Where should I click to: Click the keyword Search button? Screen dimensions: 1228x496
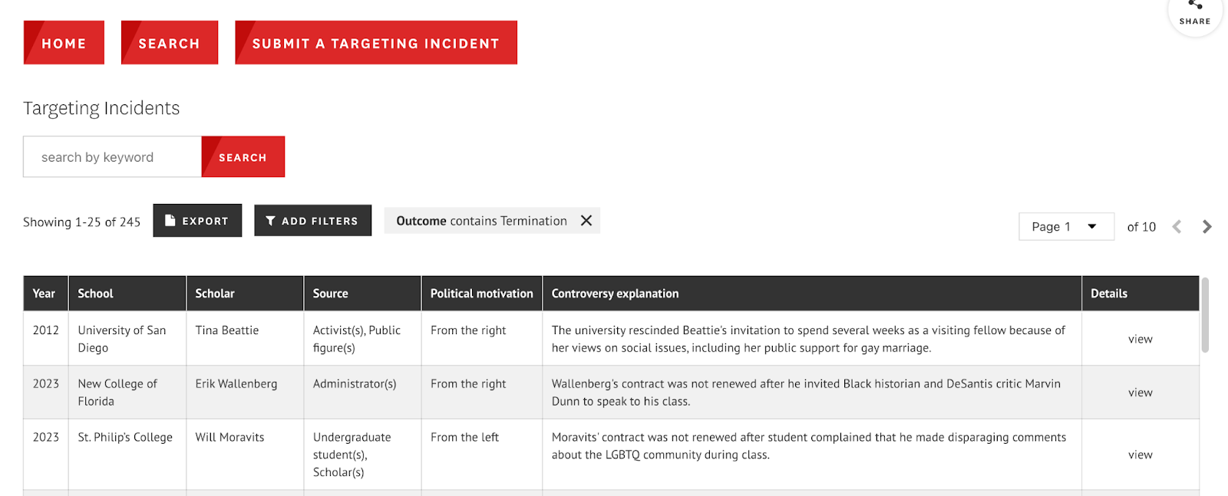click(243, 157)
